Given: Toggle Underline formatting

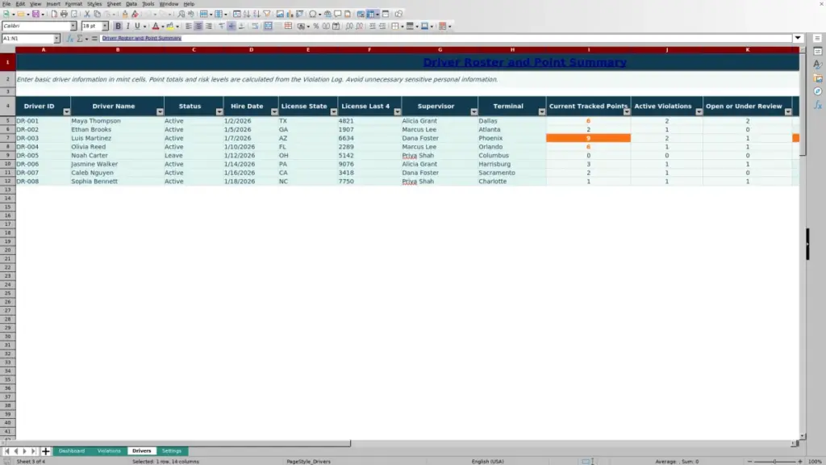Looking at the screenshot, I should click(x=137, y=27).
